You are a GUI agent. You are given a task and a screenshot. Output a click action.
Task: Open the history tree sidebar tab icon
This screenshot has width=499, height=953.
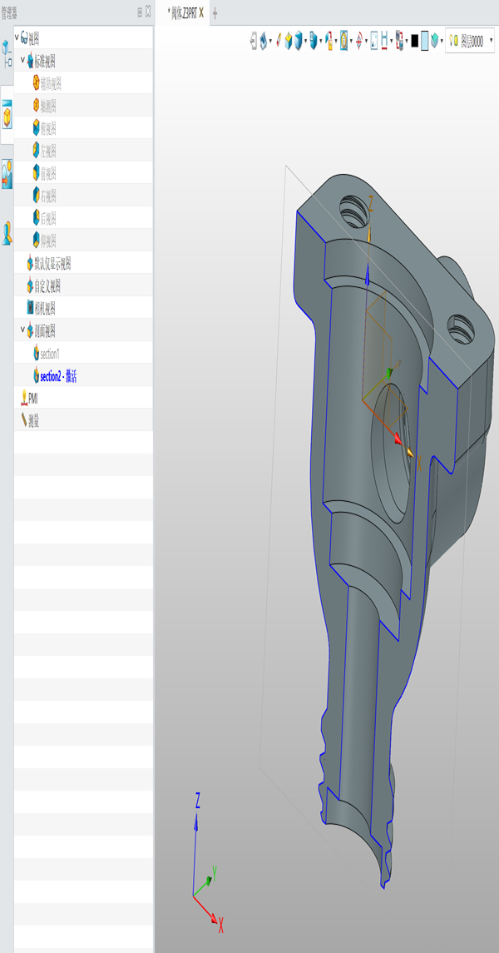(7, 55)
